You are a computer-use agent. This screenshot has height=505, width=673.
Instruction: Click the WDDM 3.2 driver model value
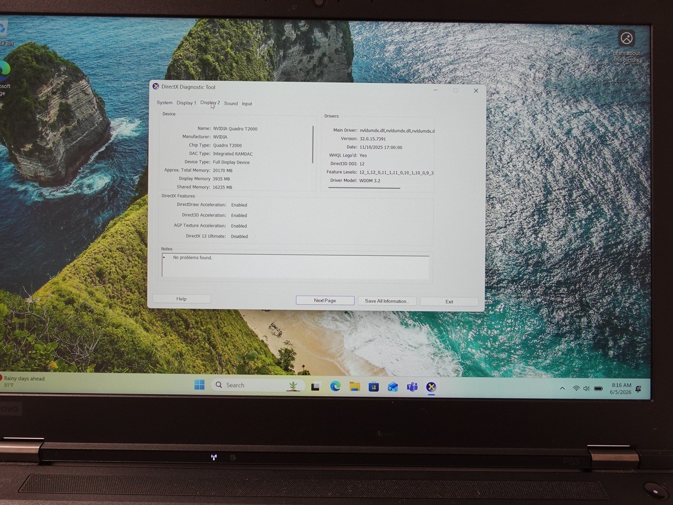370,181
